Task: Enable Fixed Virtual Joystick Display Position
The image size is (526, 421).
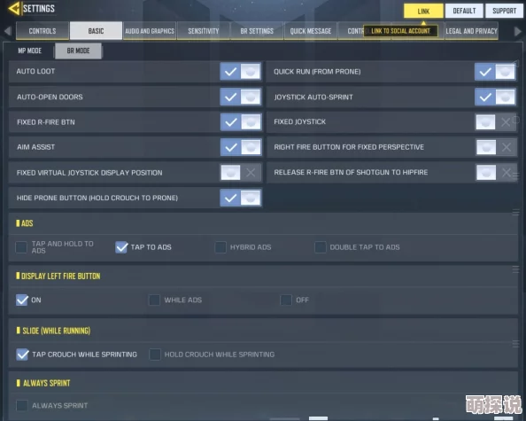Action: tap(241, 173)
